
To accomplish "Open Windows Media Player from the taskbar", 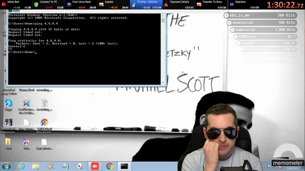I will (50, 166).
